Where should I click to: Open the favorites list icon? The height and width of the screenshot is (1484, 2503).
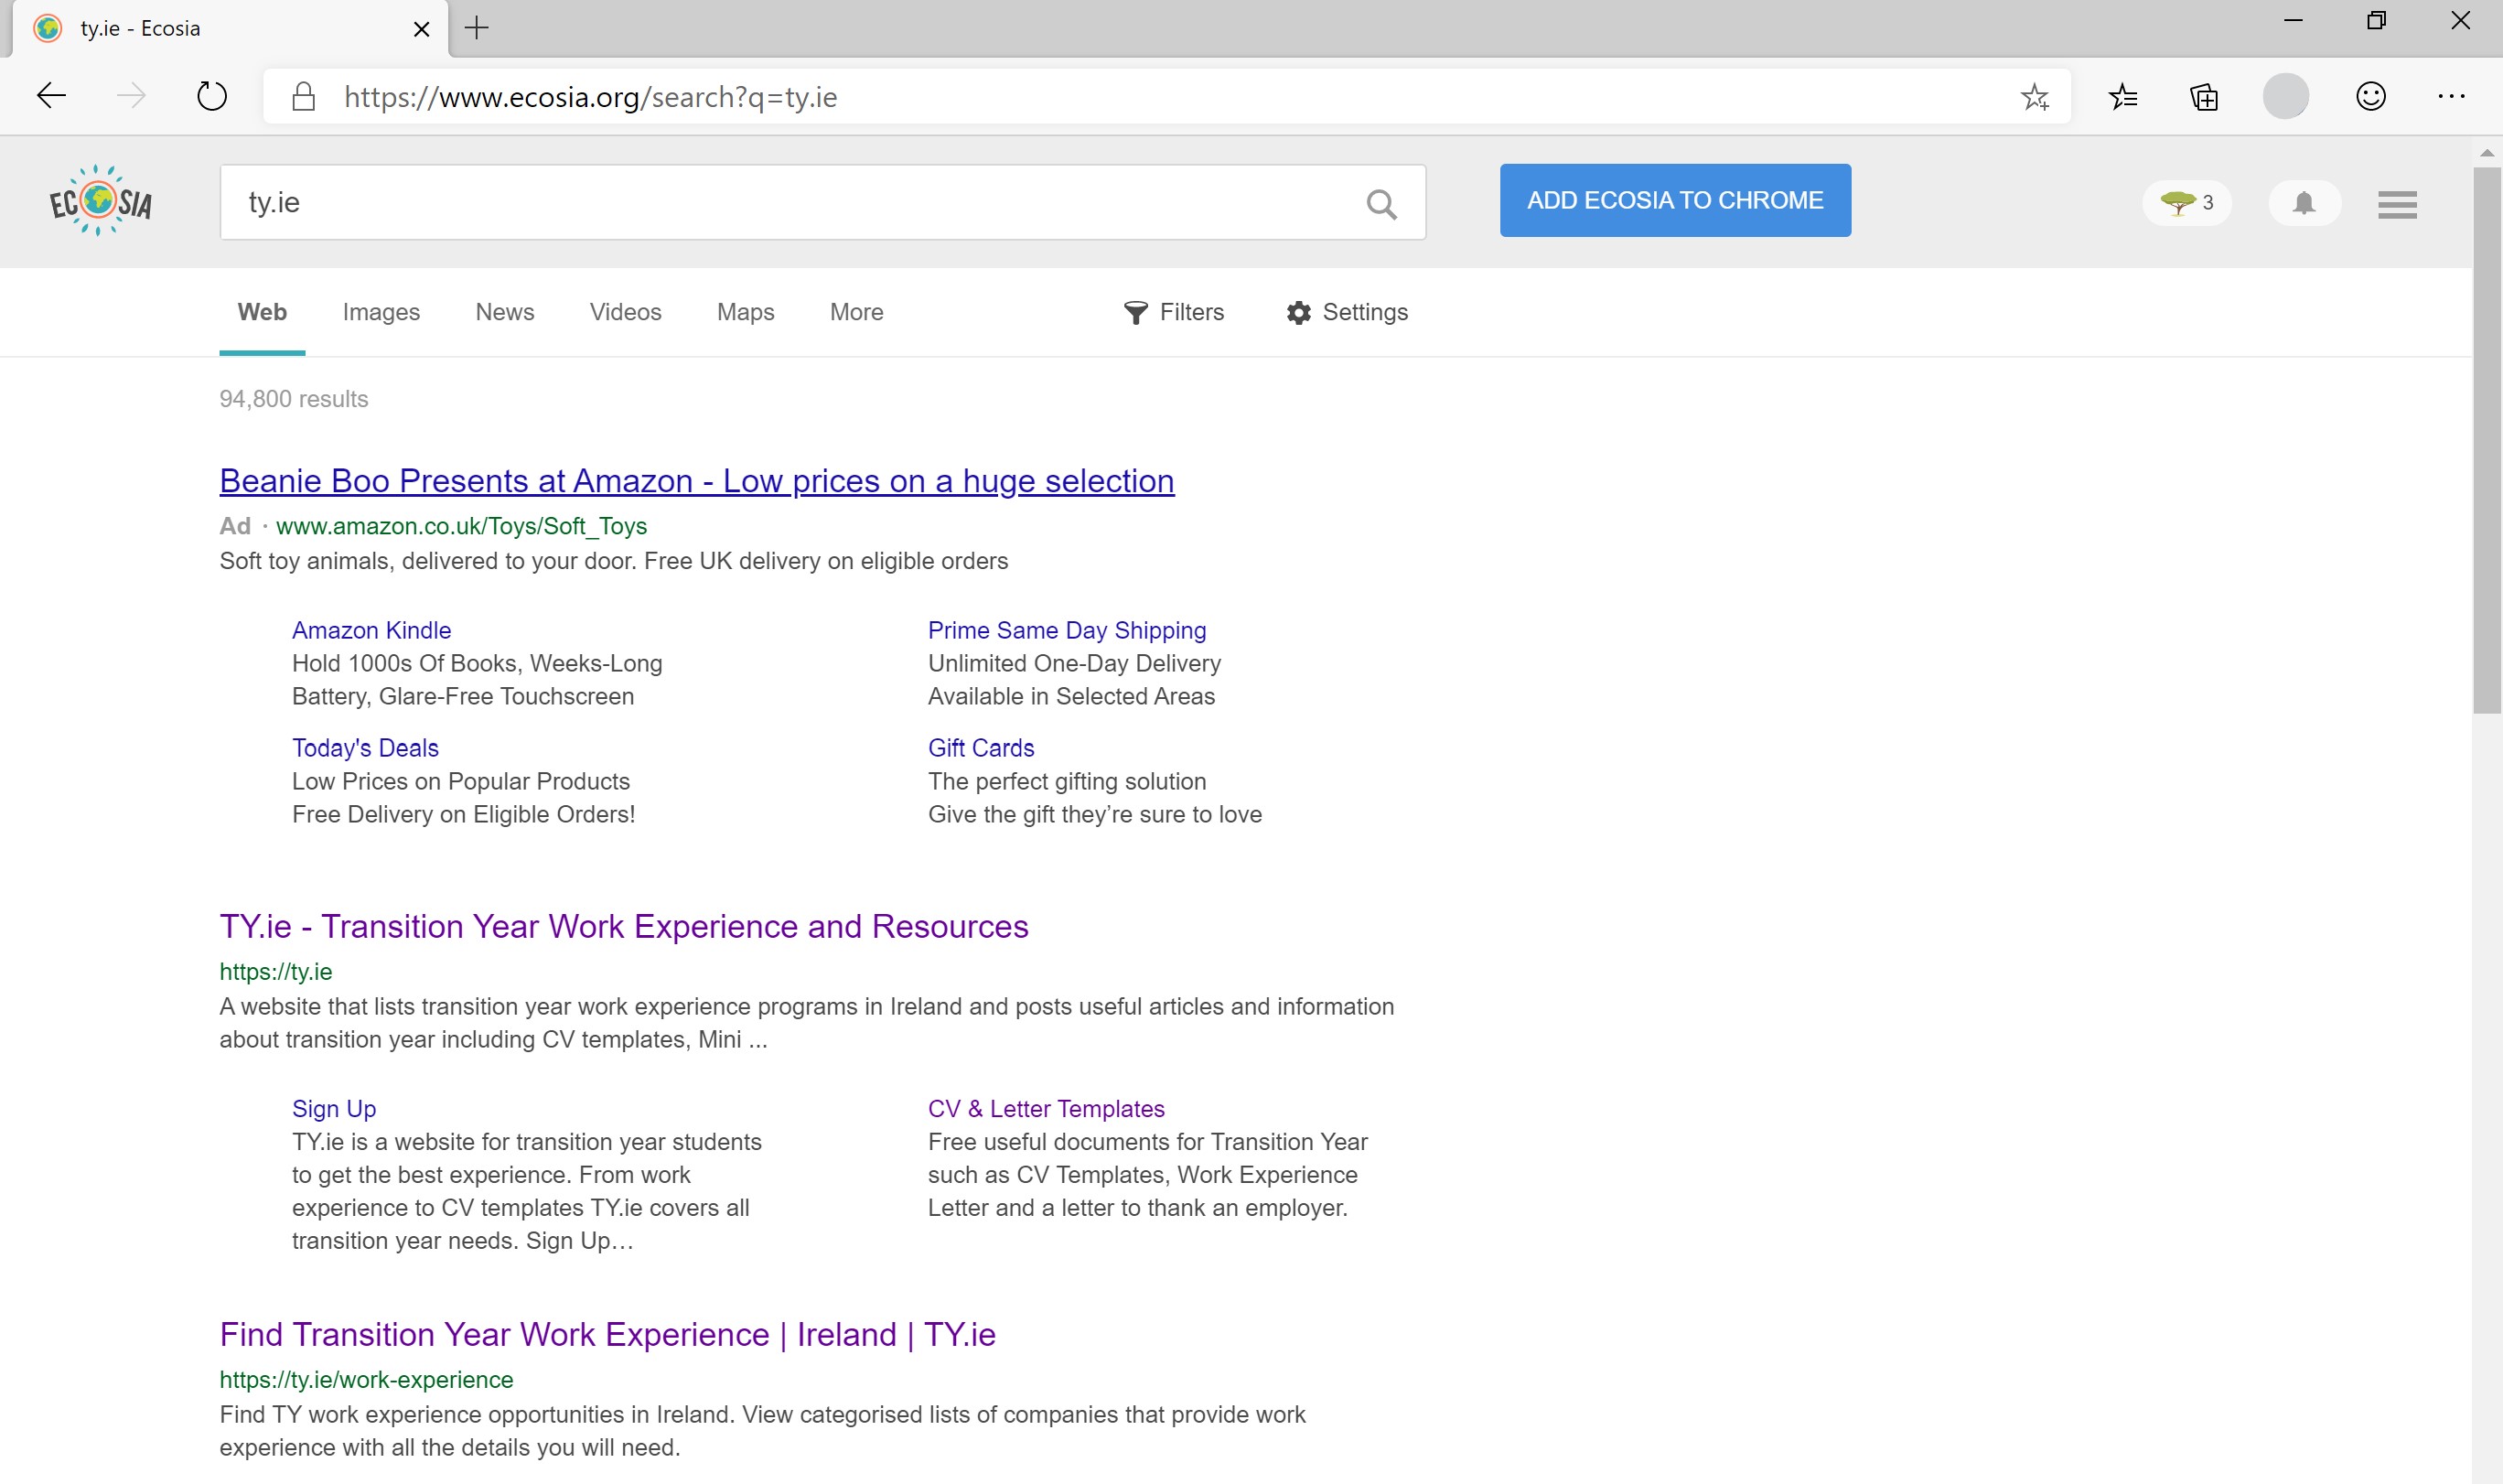[x=2122, y=97]
